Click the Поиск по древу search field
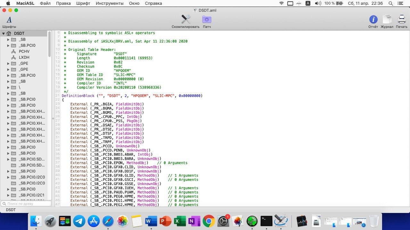410x230 pixels. coord(26,203)
